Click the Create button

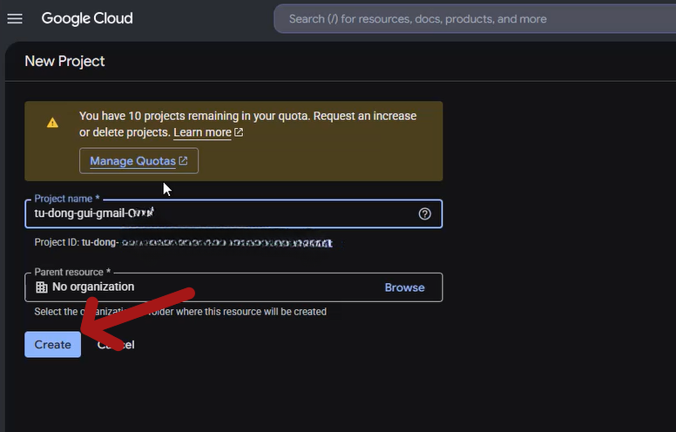pos(52,345)
